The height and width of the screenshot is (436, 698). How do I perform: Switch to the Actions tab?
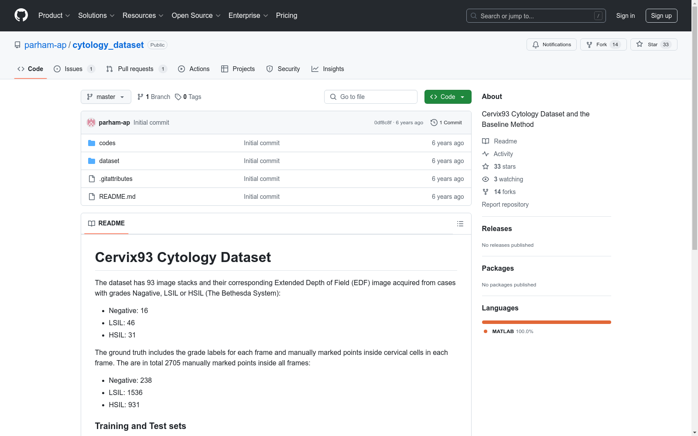(194, 69)
